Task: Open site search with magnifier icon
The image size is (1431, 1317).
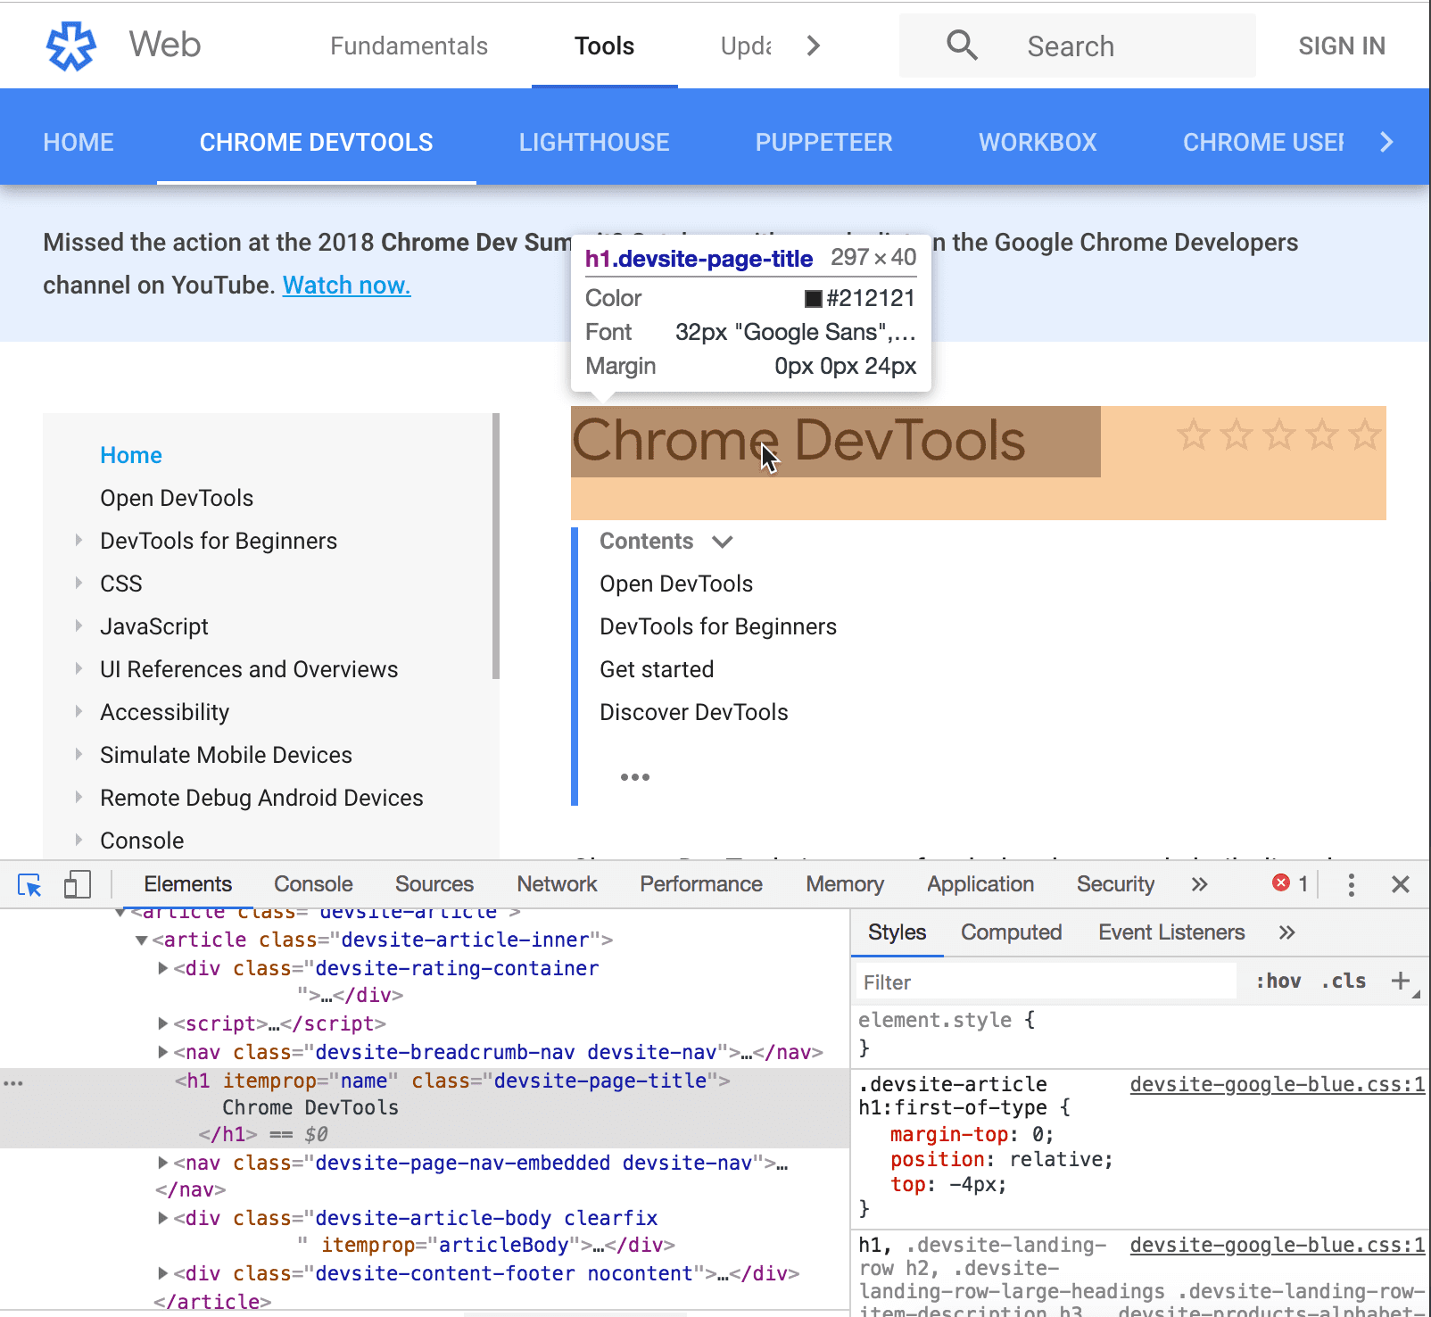Action: click(962, 45)
